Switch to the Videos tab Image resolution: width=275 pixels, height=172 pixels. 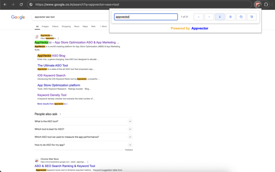(x=55, y=26)
